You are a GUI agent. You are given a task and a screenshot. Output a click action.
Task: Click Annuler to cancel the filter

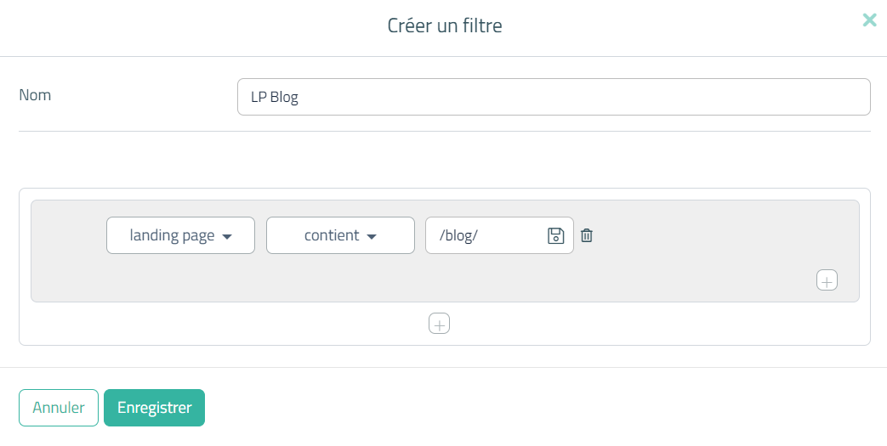click(59, 408)
